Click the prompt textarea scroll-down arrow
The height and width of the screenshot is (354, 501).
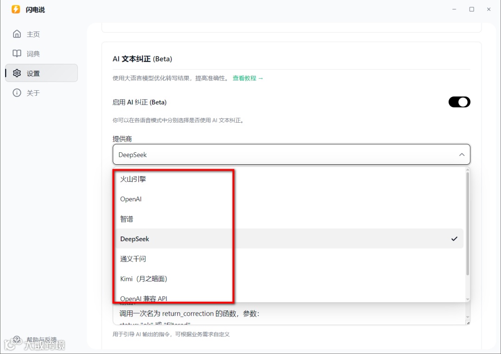468,317
